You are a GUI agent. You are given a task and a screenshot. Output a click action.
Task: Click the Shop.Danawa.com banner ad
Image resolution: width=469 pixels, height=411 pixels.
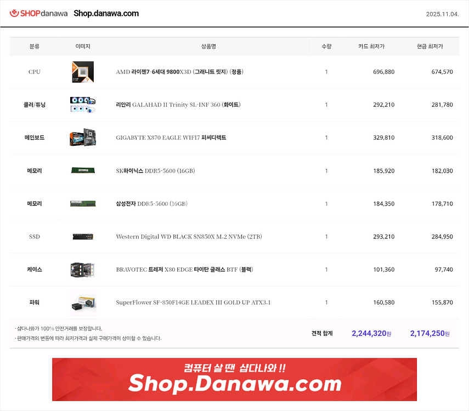[234, 379]
